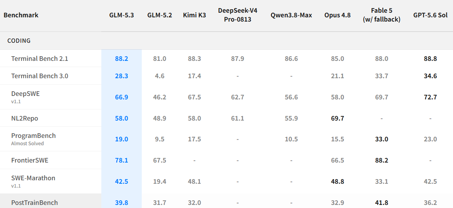Image resolution: width=453 pixels, height=208 pixels.
Task: Click the PostTrainBench benchmark name
Action: tap(34, 203)
